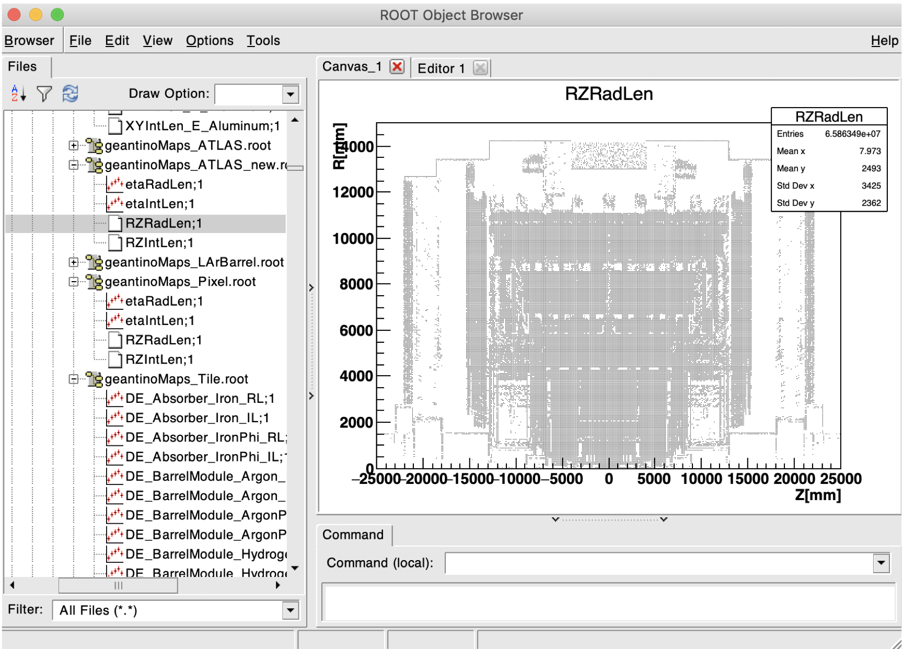Screen dimensions: 903x649
Task: Click the alphabetical sort icon in Files panel
Action: (18, 94)
